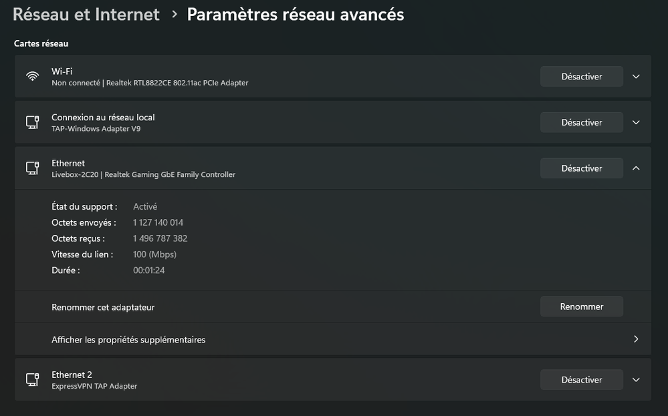Click the Renommer cet adaptateur label
This screenshot has height=416, width=668.
click(103, 307)
